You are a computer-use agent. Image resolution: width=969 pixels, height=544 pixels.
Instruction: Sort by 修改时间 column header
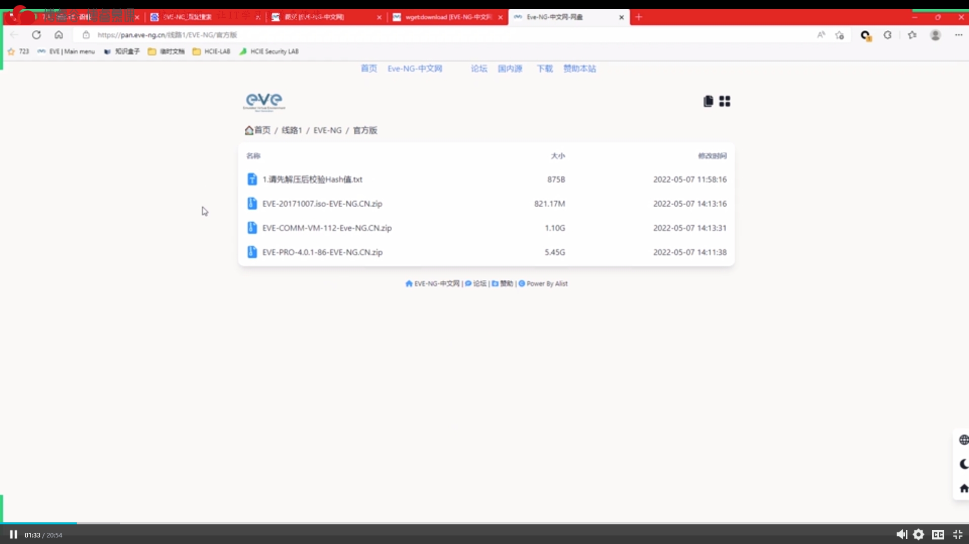(x=712, y=156)
